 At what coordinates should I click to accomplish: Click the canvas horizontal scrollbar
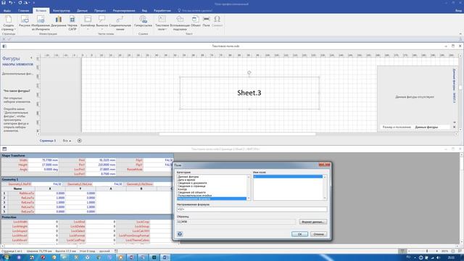tap(237, 134)
